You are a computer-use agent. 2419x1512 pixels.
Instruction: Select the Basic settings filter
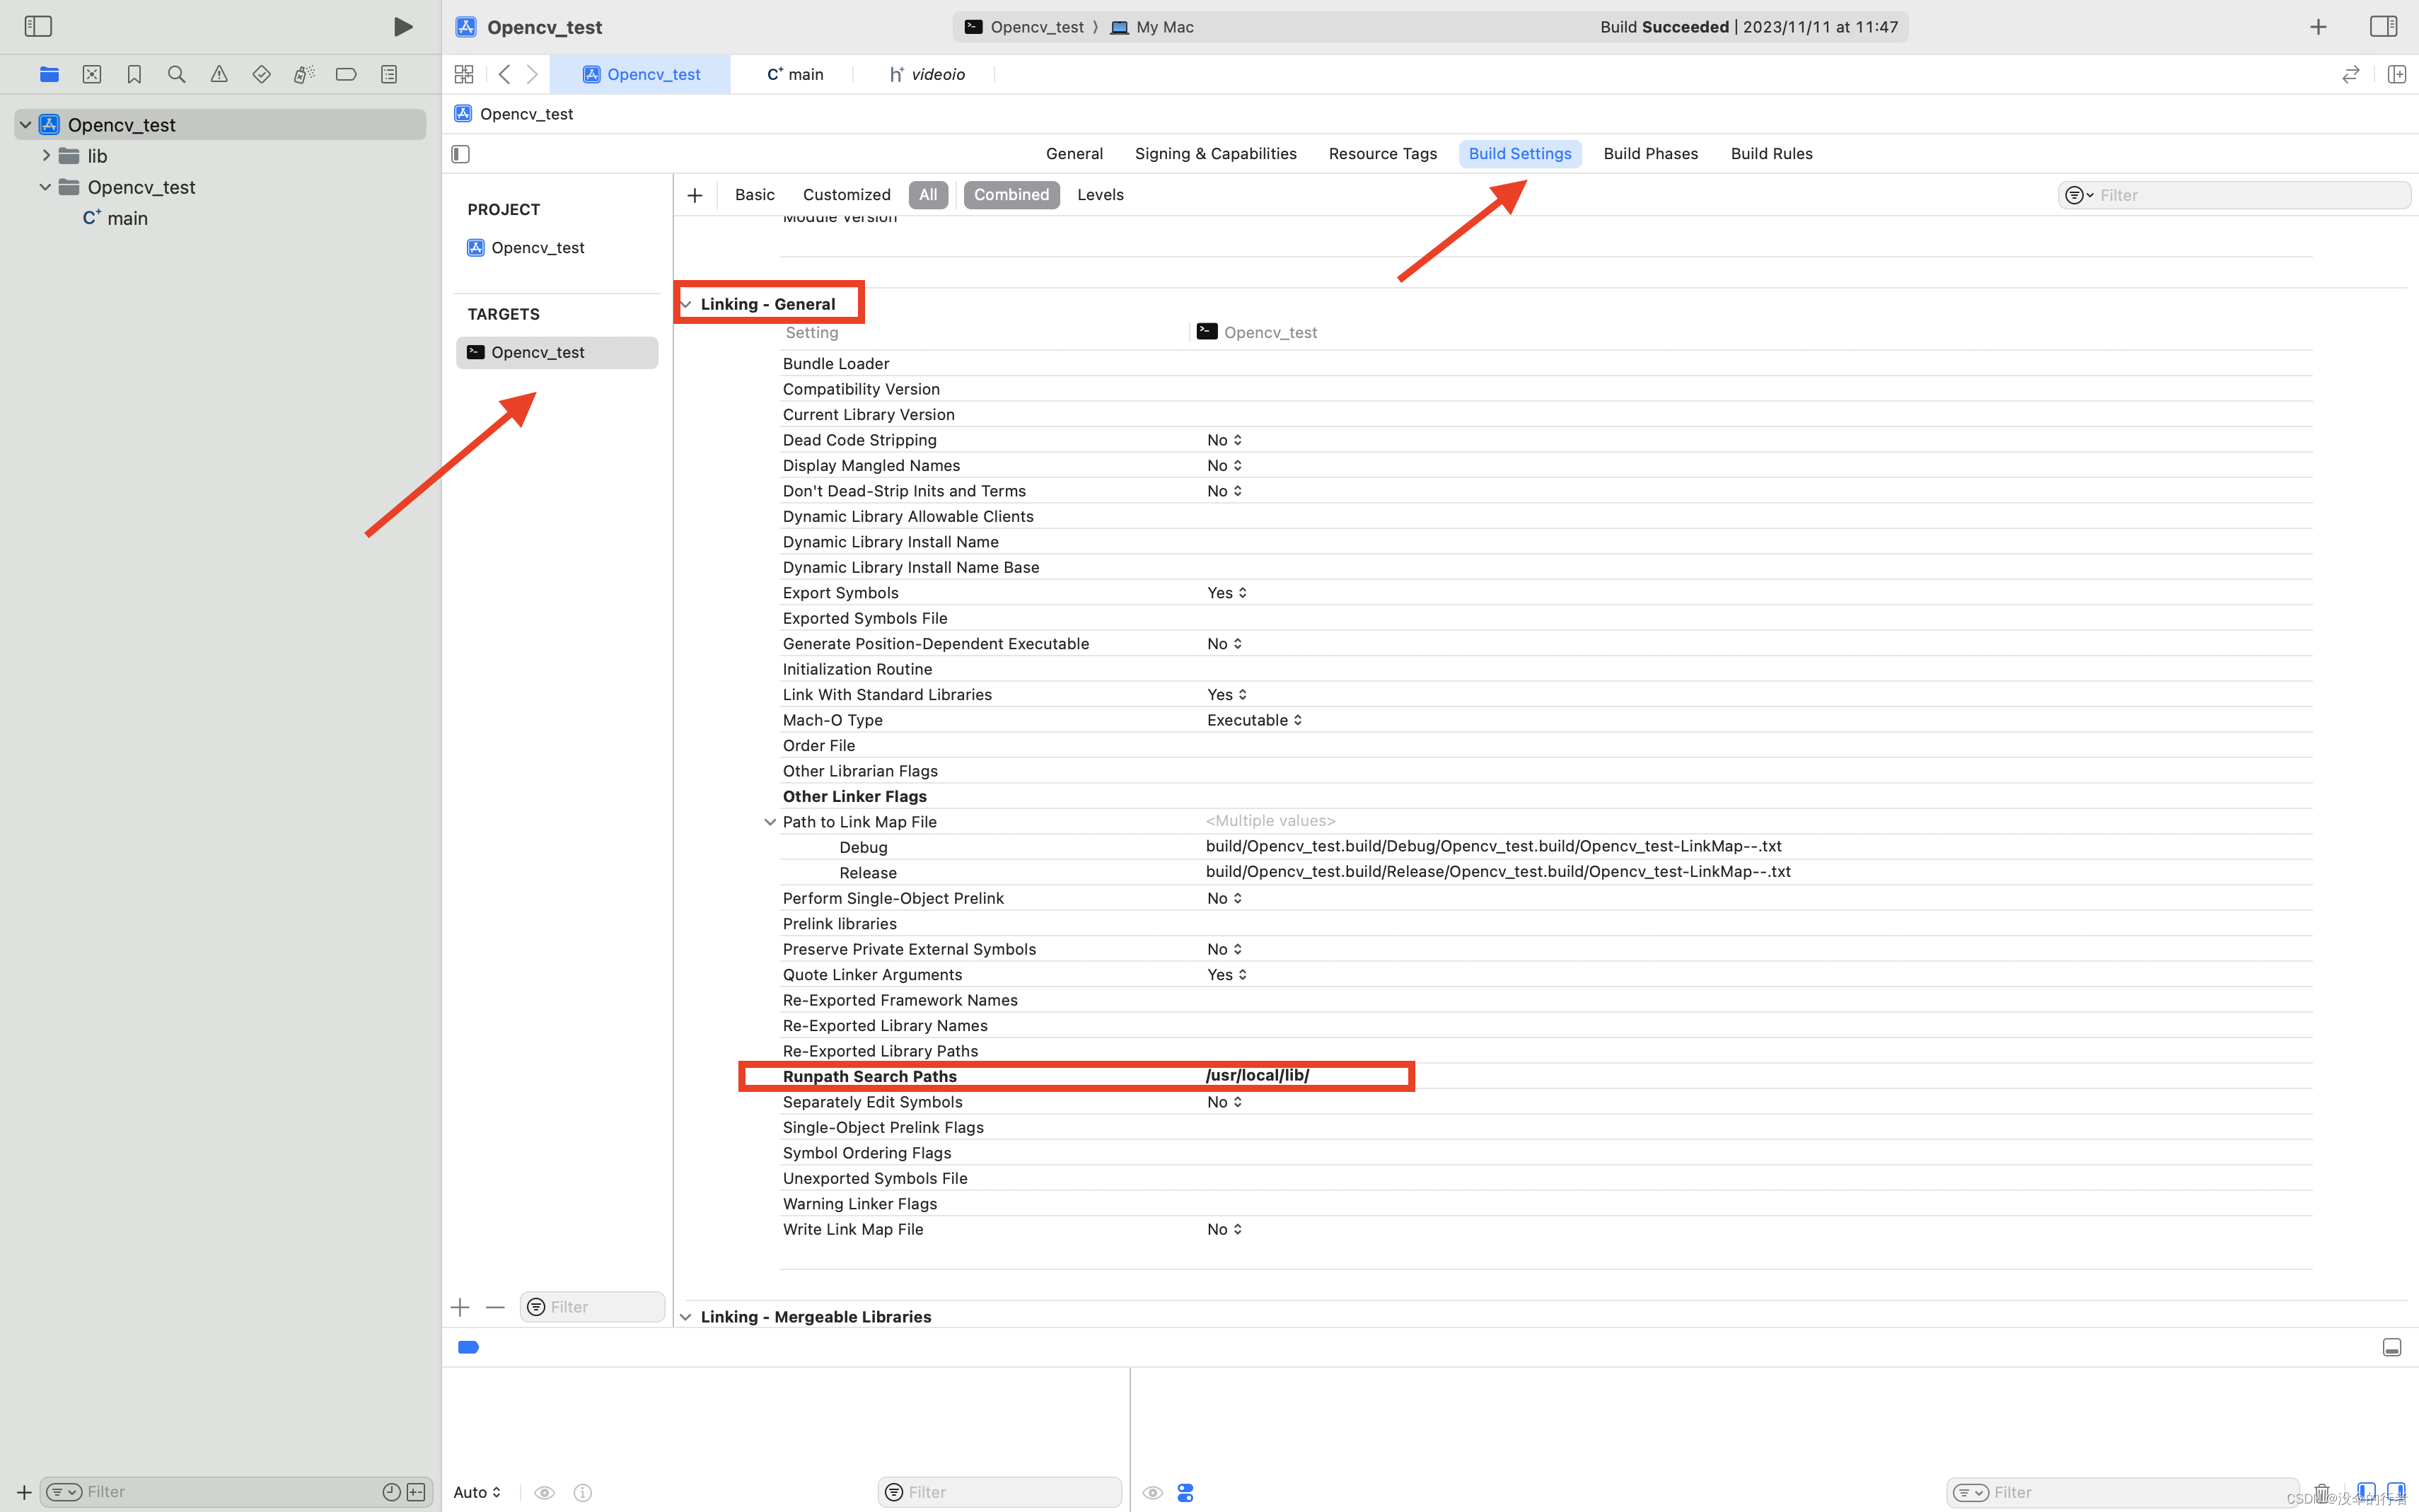tap(754, 195)
